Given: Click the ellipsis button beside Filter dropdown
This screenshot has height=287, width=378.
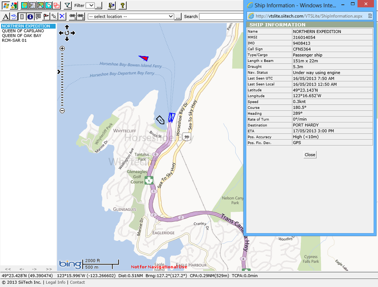Looking at the screenshot, I should click(x=99, y=6).
